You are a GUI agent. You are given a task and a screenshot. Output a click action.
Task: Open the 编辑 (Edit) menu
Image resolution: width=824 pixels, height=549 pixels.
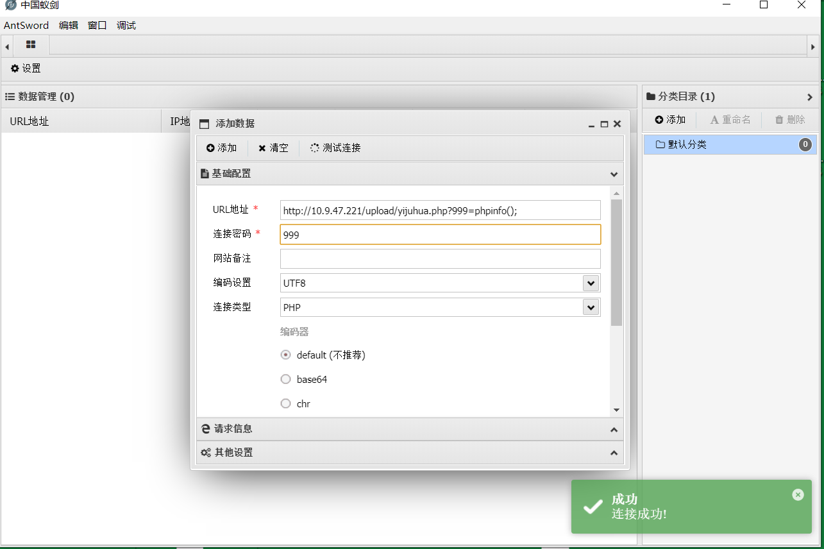tap(69, 26)
